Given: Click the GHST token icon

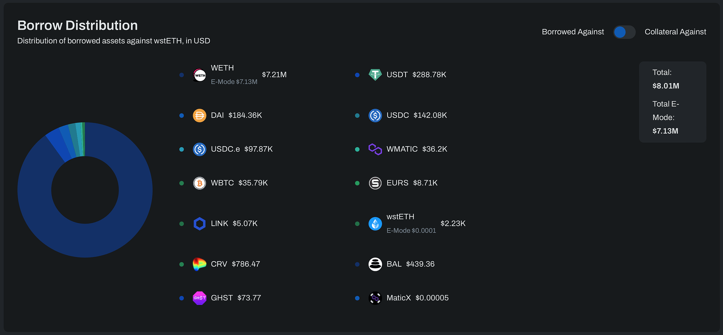Looking at the screenshot, I should (200, 298).
